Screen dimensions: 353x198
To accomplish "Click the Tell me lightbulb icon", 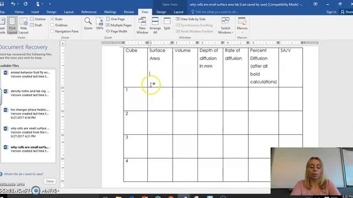I will pyautogui.click(x=192, y=12).
